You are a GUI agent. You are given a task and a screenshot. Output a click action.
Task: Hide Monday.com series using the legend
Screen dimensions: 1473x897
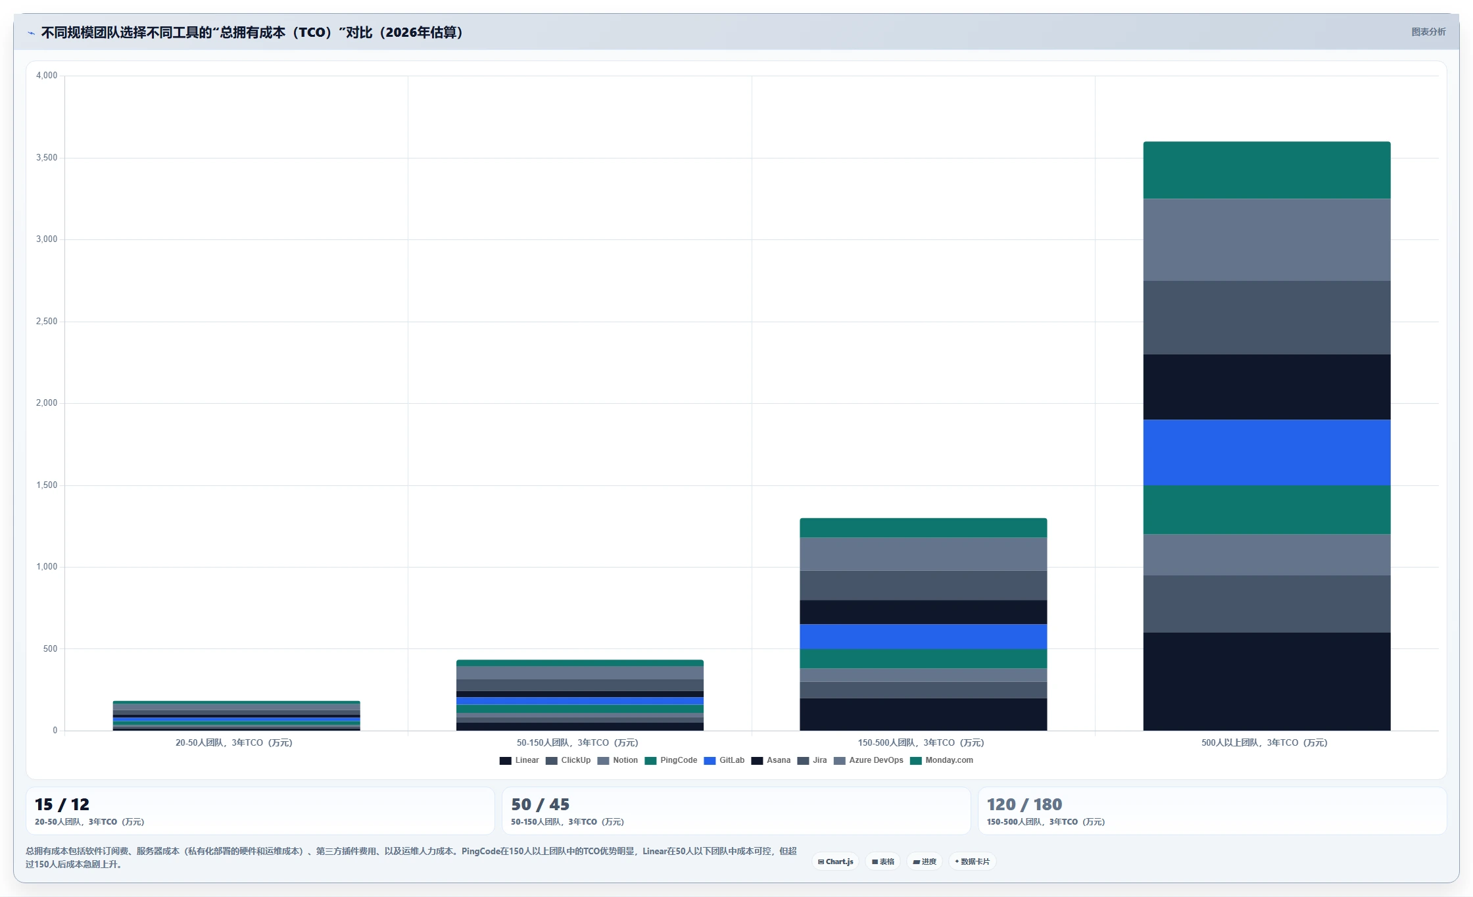tap(941, 760)
